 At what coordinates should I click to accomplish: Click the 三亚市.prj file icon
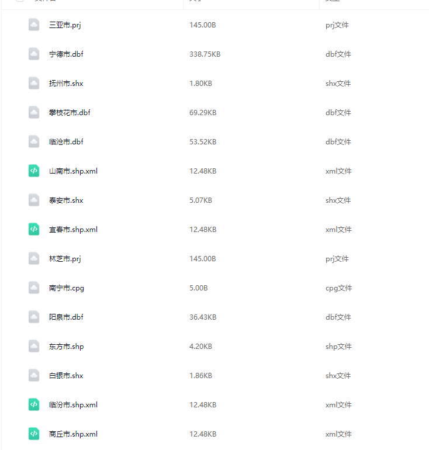pos(34,25)
